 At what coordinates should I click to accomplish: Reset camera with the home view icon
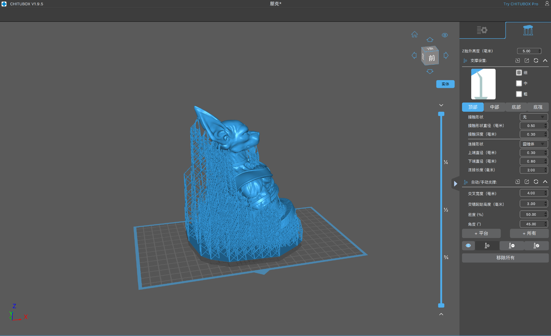click(414, 34)
